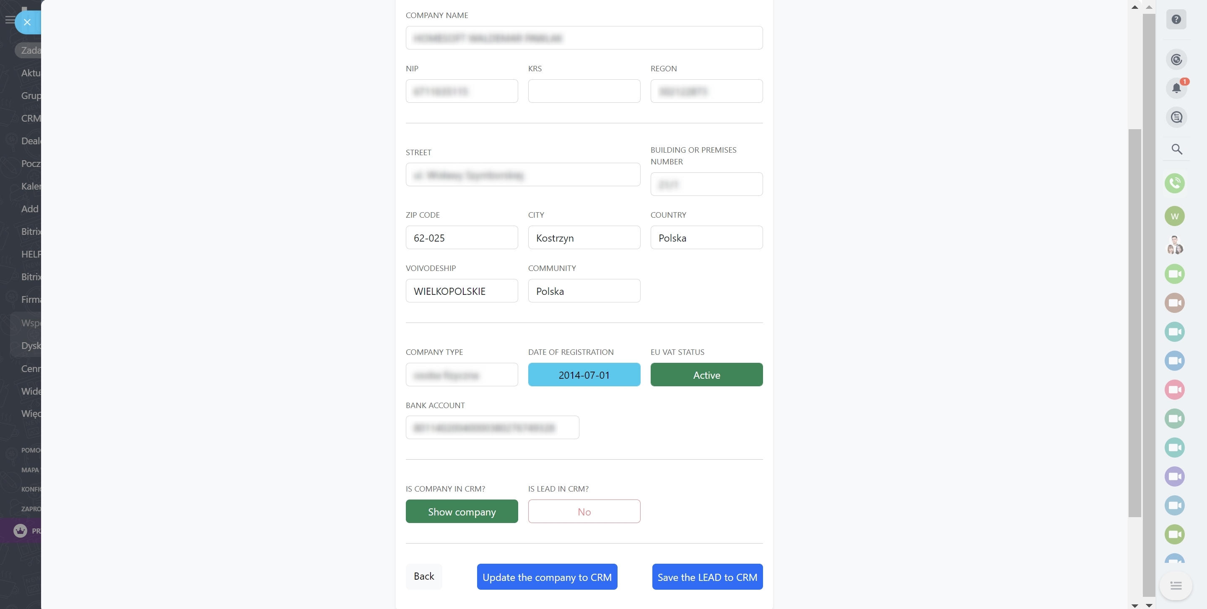1207x609 pixels.
Task: Click Show company button
Action: [x=462, y=512]
